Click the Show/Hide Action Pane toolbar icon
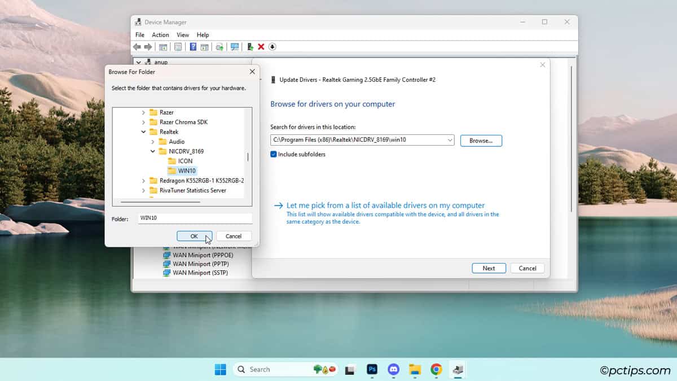 (205, 47)
